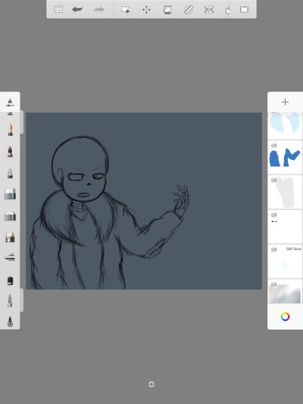Select the selection marquee tool
This screenshot has height=404, width=303.
coord(125,9)
